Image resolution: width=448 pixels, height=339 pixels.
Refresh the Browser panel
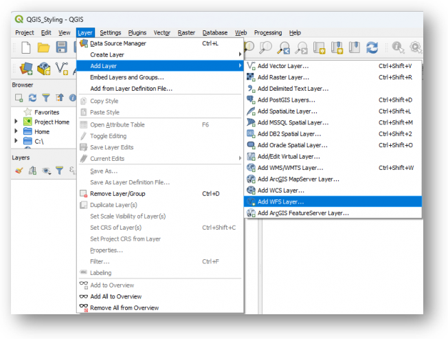[32, 98]
